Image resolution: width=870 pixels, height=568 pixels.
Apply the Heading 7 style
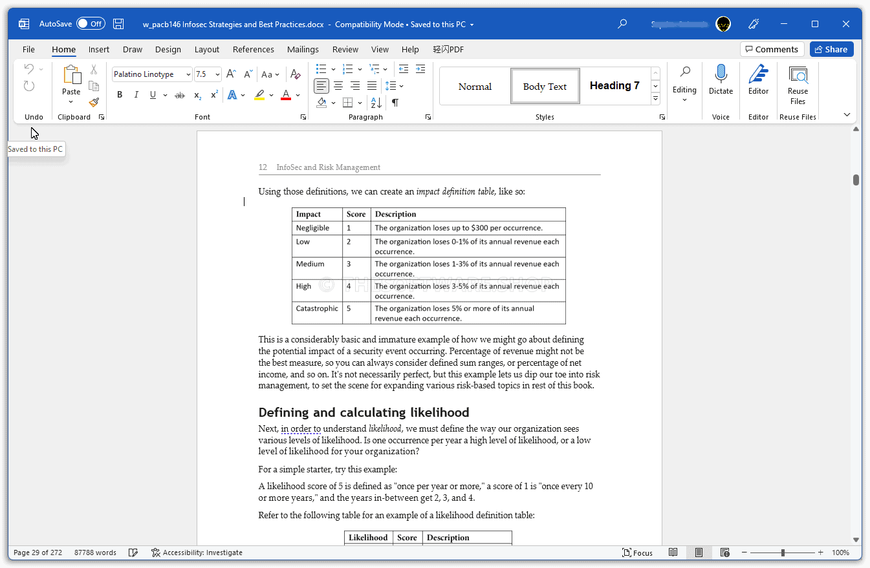614,86
